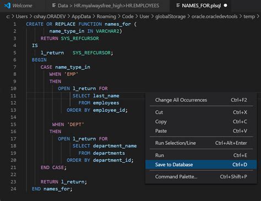The image size is (261, 201).
Task: Click the 'BEGIN' keyword on line 6
Action: 39,60
